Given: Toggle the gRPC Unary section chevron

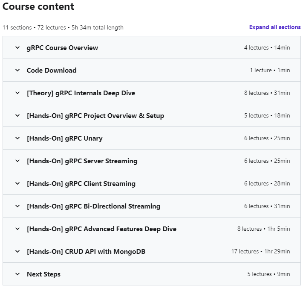Looking at the screenshot, I should (x=17, y=138).
